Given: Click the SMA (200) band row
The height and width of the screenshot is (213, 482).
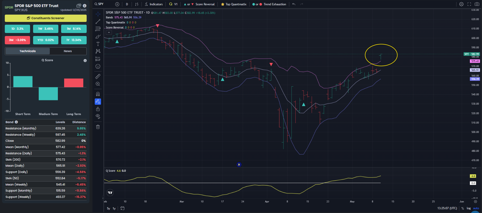Looking at the screenshot, I should pyautogui.click(x=46, y=160).
